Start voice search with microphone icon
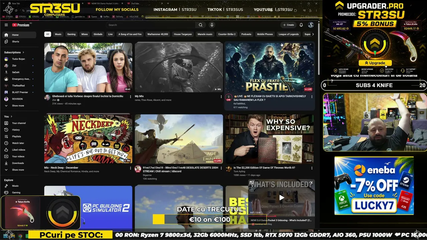The width and height of the screenshot is (427, 240). point(211,25)
